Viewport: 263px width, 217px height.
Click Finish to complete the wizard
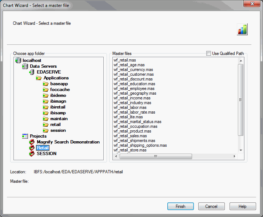180,206
